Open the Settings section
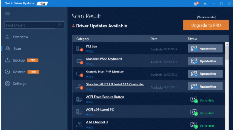This screenshot has height=130, width=233. tap(19, 84)
